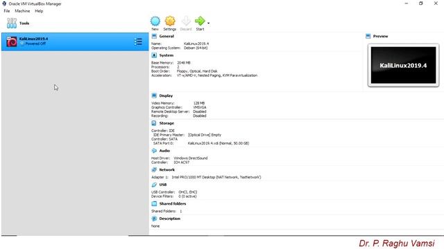
Task: Click the General section icon
Action: click(x=154, y=36)
